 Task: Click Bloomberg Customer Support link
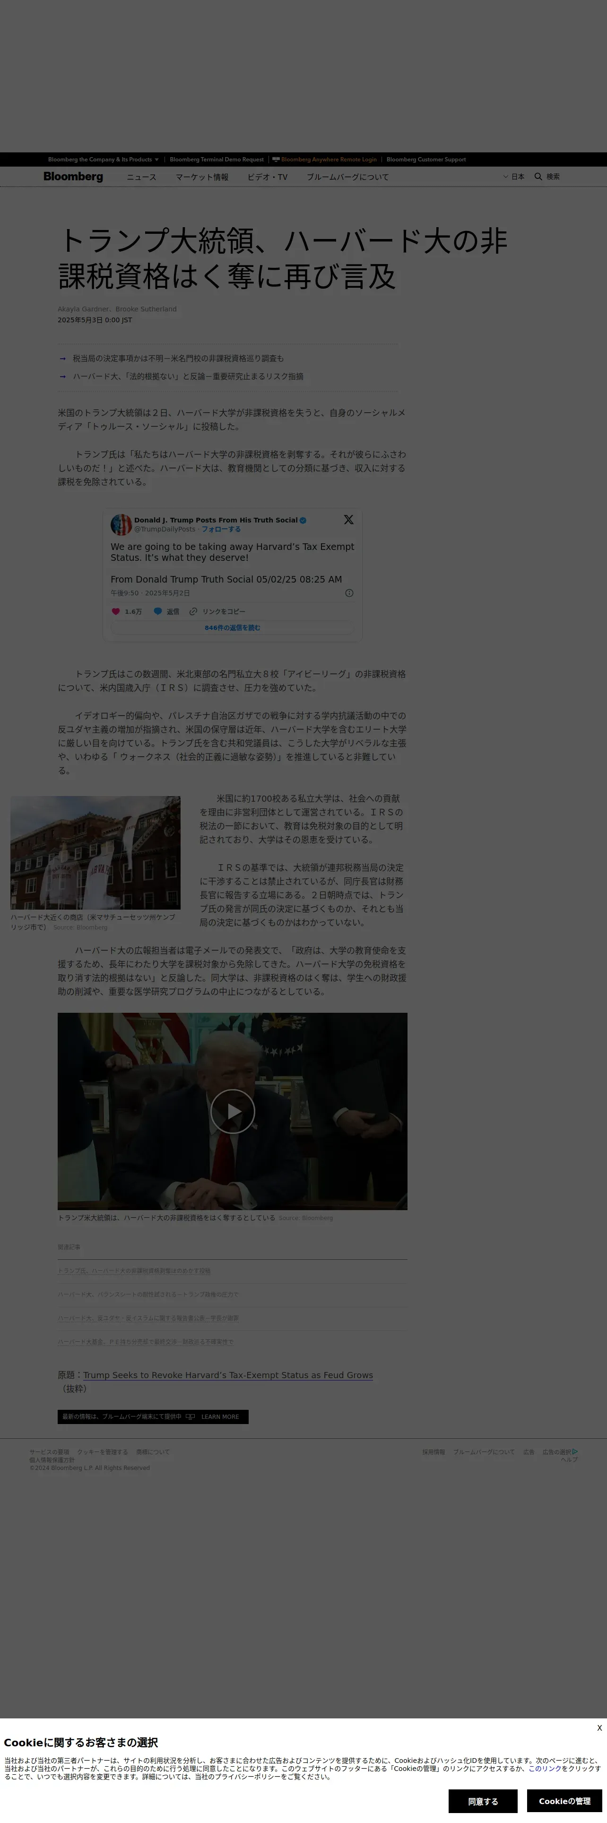(x=426, y=159)
